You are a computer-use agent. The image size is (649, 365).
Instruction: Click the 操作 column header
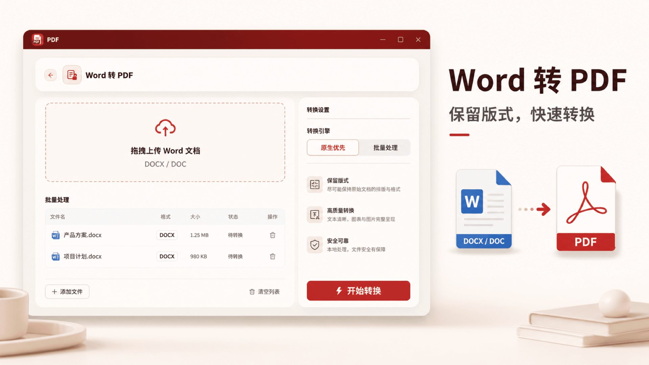tap(272, 217)
